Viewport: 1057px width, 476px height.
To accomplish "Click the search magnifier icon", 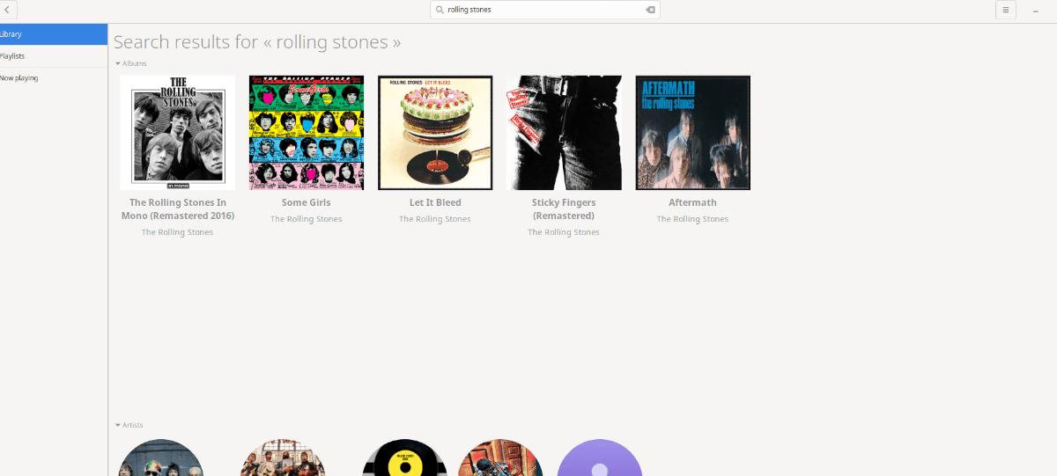I will pyautogui.click(x=440, y=10).
